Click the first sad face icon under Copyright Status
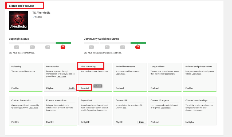This screenshot has height=137, width=232. 17,47
